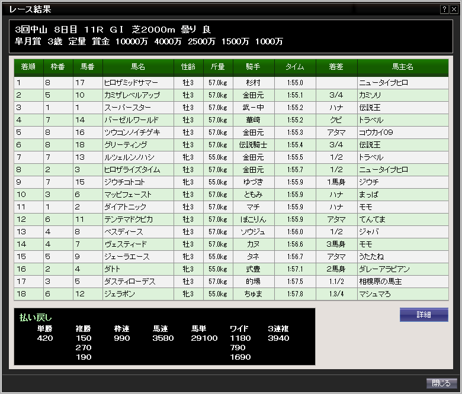Select horse スーパースター row
The width and height of the screenshot is (462, 394).
click(x=231, y=108)
